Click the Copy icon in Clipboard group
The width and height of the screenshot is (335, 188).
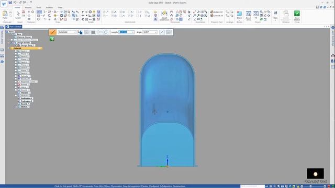click(x=10, y=16)
